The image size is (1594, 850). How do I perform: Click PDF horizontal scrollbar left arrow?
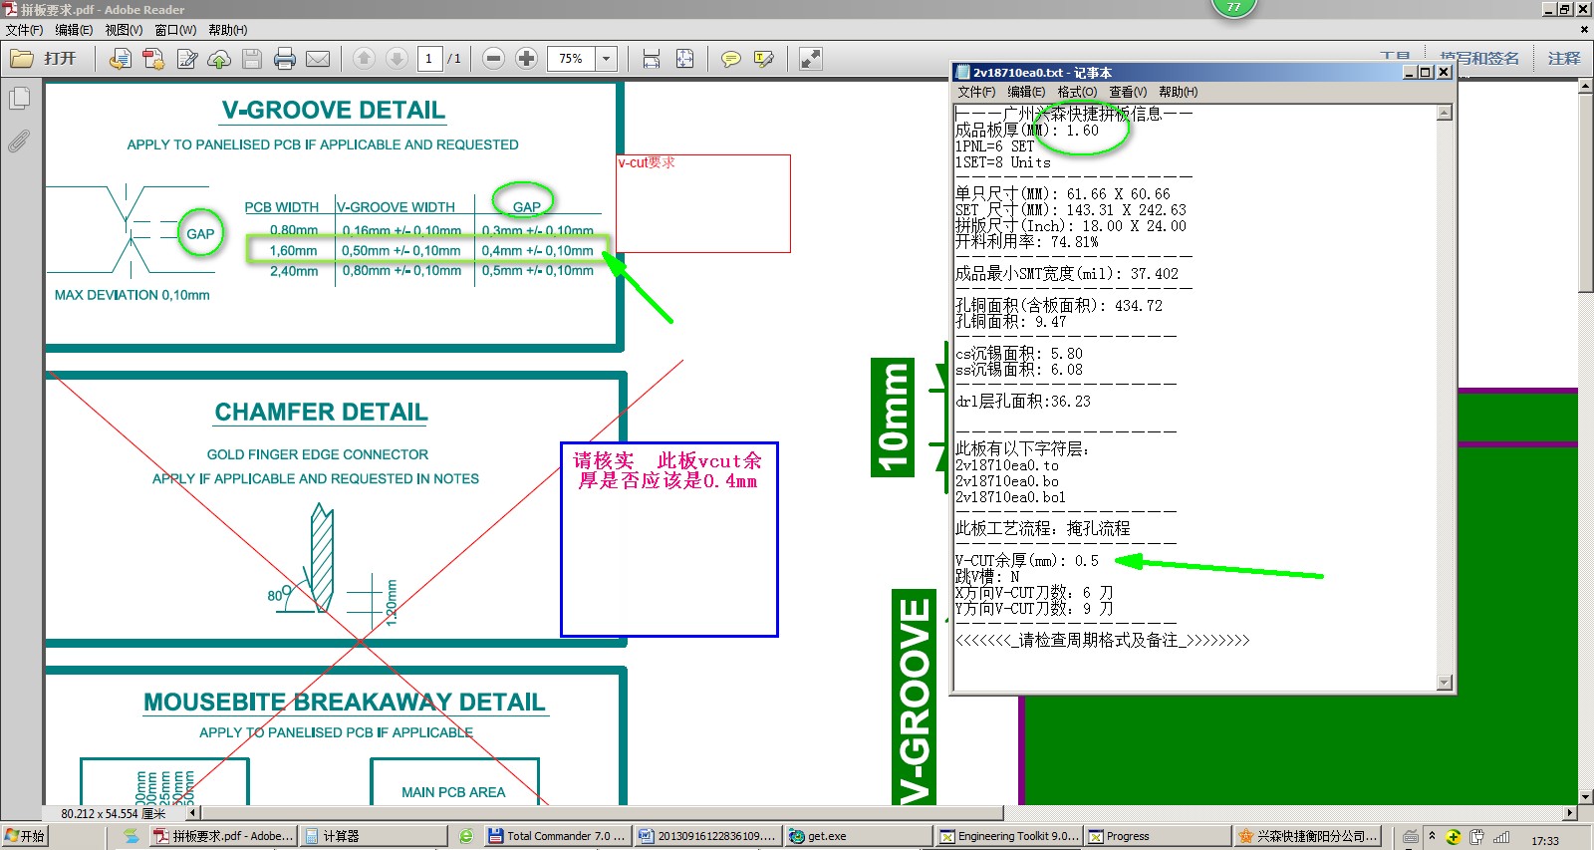click(x=192, y=813)
